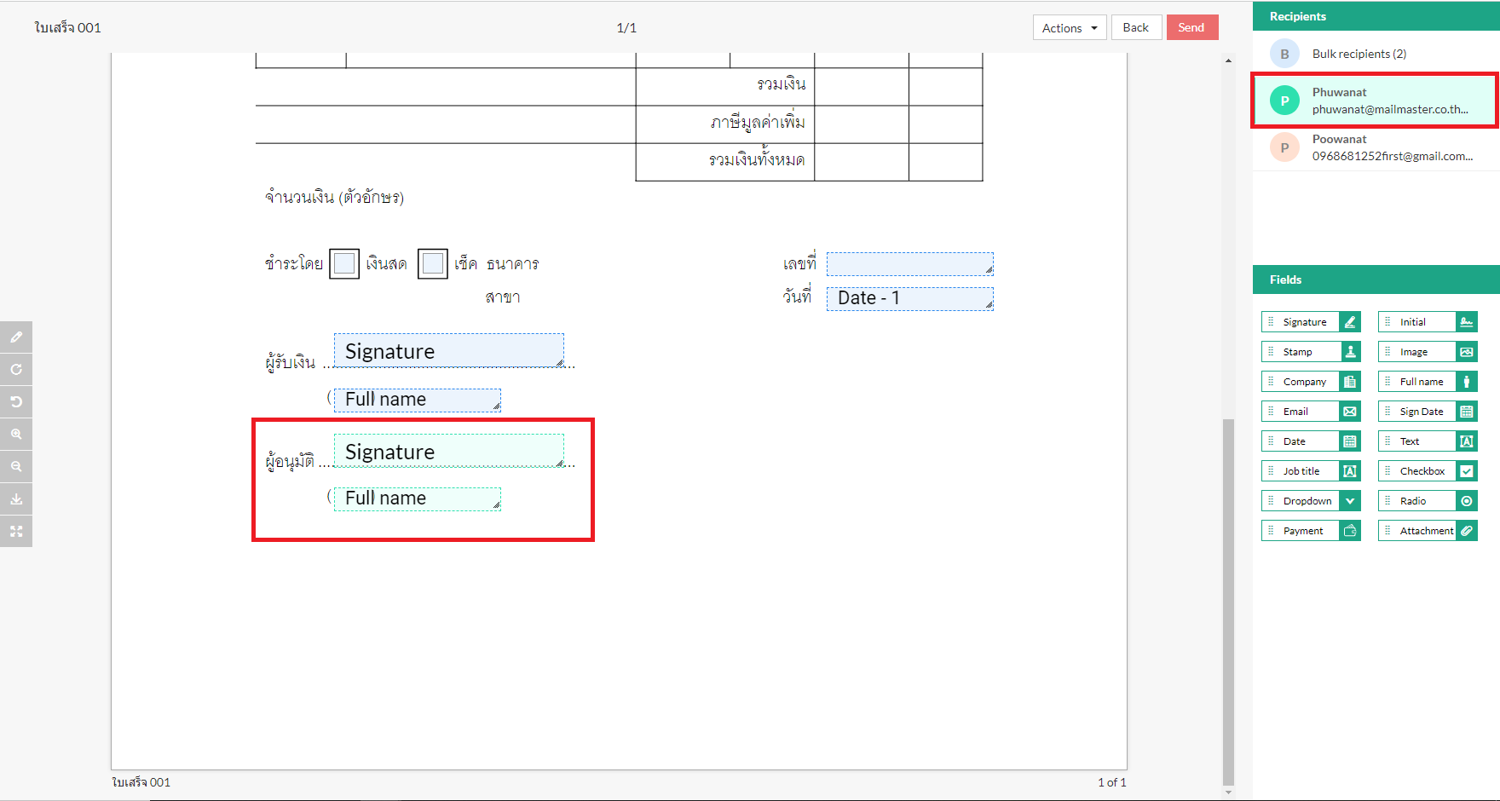Image resolution: width=1500 pixels, height=801 pixels.
Task: Select recipient Poowanat
Action: 1376,147
